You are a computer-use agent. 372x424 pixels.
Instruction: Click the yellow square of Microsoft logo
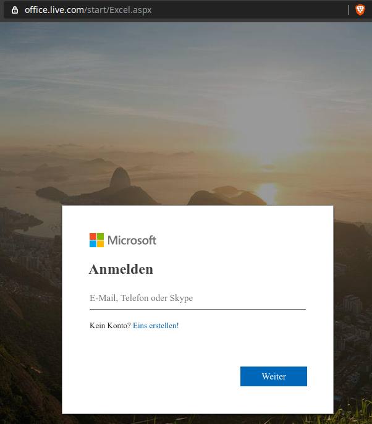click(100, 244)
